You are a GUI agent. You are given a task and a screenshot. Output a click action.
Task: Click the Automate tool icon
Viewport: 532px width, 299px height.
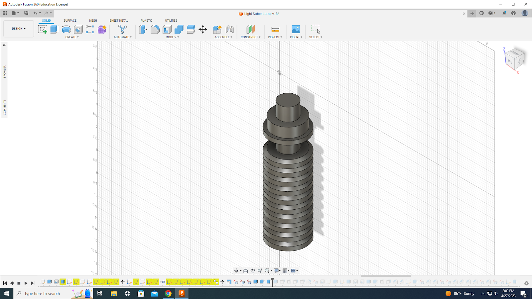pyautogui.click(x=122, y=29)
